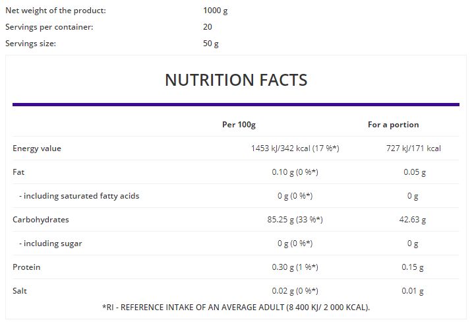Click the "Protein" row label

pos(26,267)
